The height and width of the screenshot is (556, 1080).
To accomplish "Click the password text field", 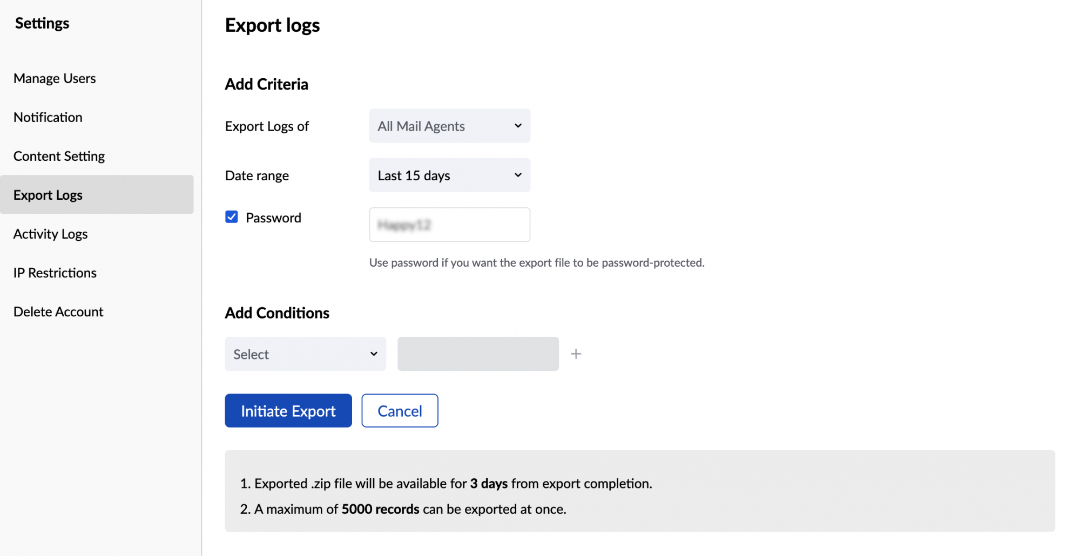I will pyautogui.click(x=449, y=225).
